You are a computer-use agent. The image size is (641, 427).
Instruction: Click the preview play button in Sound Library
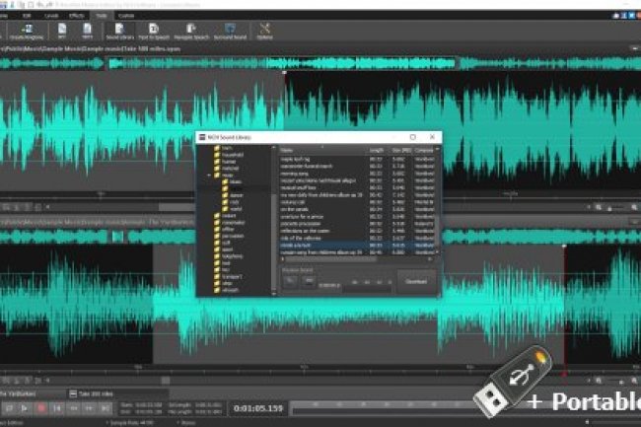(x=290, y=281)
